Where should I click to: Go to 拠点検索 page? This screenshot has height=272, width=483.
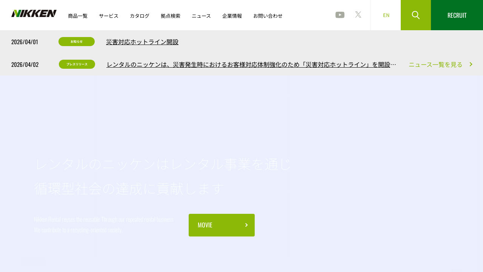coord(171,16)
